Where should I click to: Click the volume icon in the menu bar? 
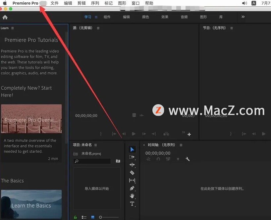(x=244, y=3)
